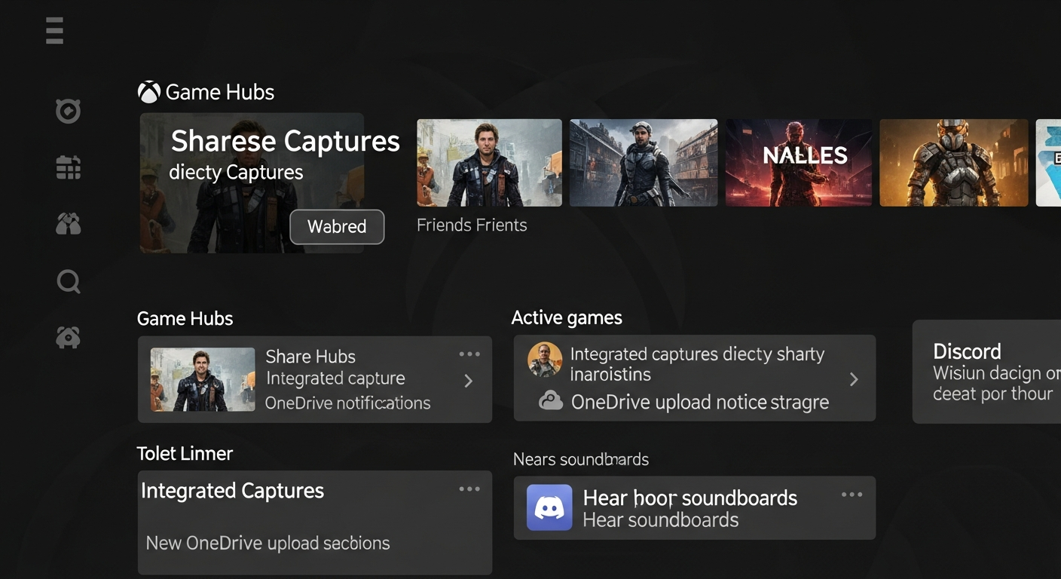Screen dimensions: 1061x579
Task: Click the Active games section heading
Action: pos(567,317)
